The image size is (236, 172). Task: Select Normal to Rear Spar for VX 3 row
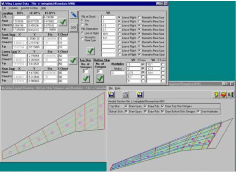point(140,21)
